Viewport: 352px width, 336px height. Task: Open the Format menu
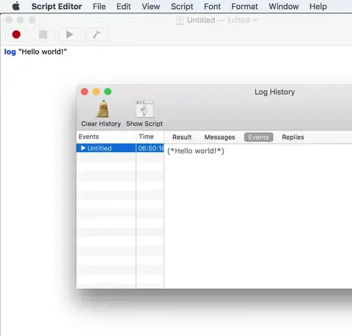(x=244, y=7)
